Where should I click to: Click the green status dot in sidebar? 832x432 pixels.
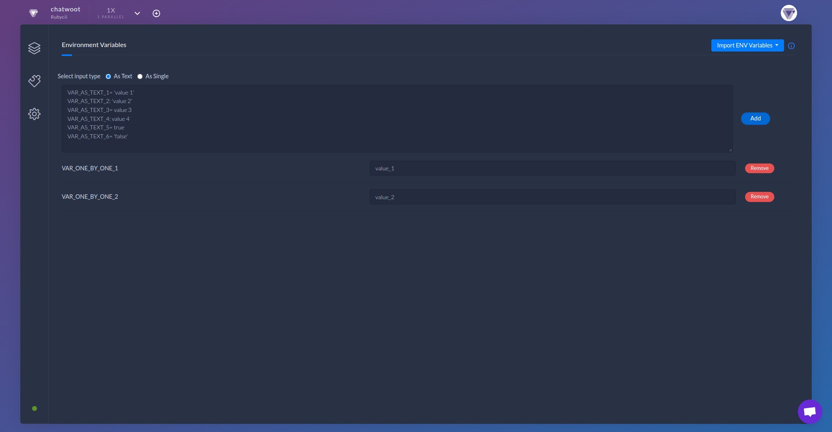[x=35, y=408]
